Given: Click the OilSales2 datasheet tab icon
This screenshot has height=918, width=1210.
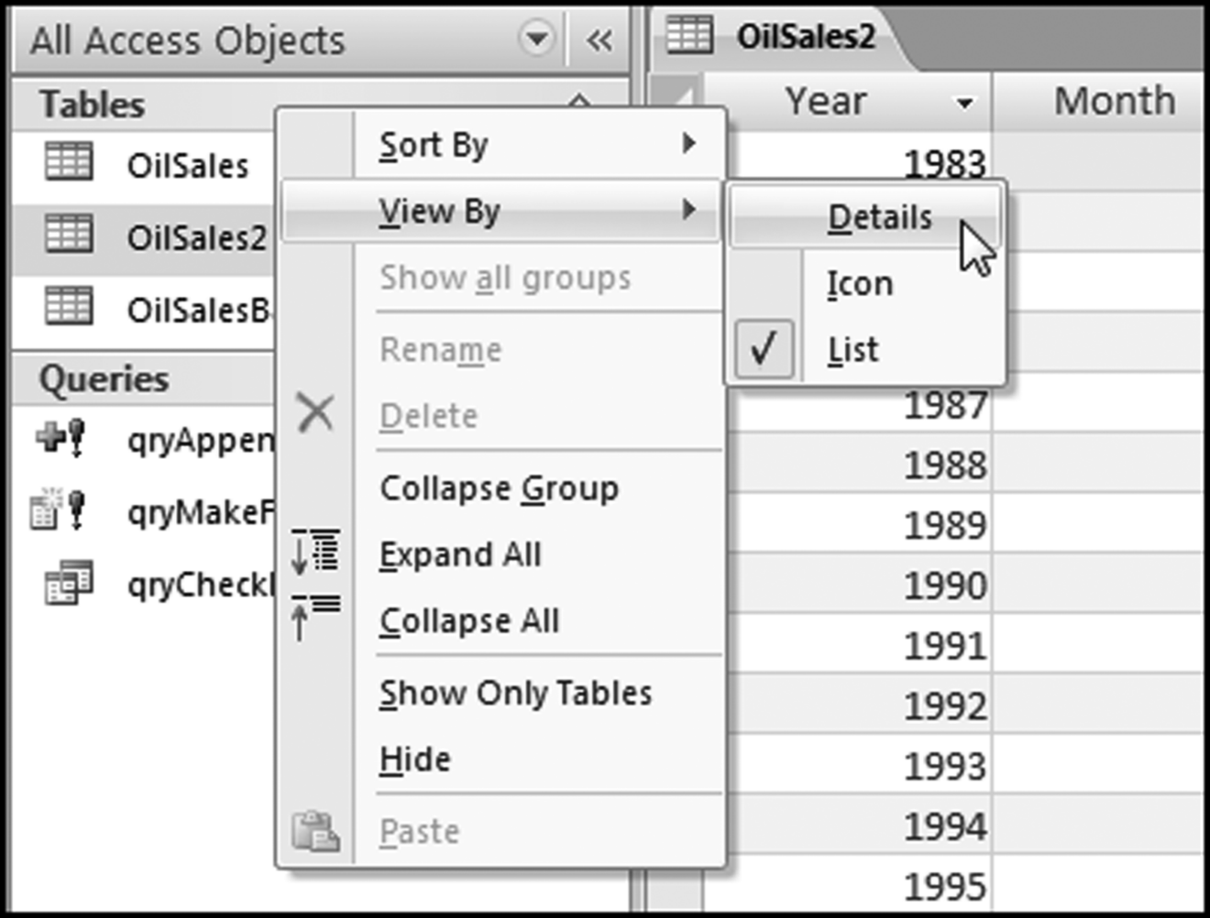Looking at the screenshot, I should pyautogui.click(x=689, y=36).
